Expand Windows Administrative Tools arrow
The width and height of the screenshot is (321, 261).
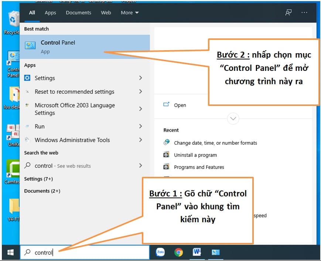pyautogui.click(x=140, y=140)
